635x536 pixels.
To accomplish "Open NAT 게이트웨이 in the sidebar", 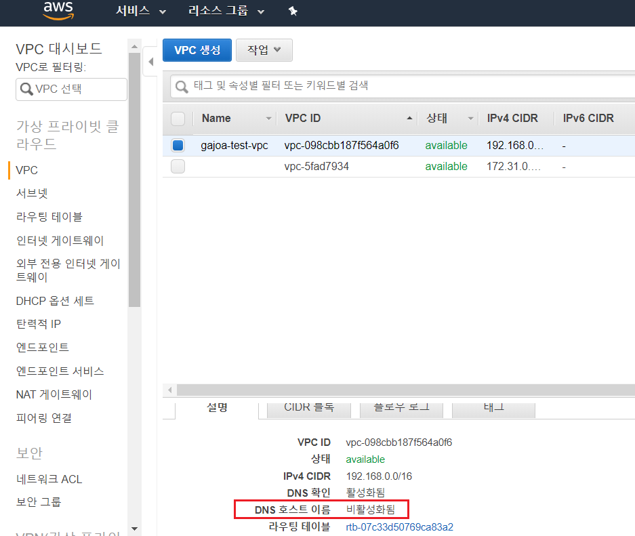I will (x=54, y=394).
